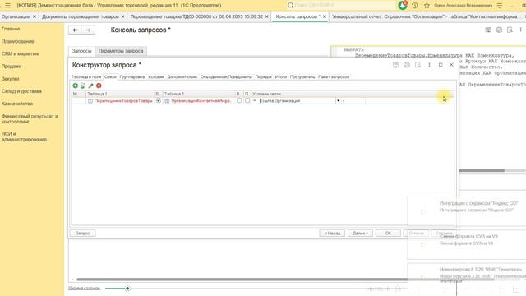Toggle 'В.' checkbox after Таблица 2

tap(239, 100)
